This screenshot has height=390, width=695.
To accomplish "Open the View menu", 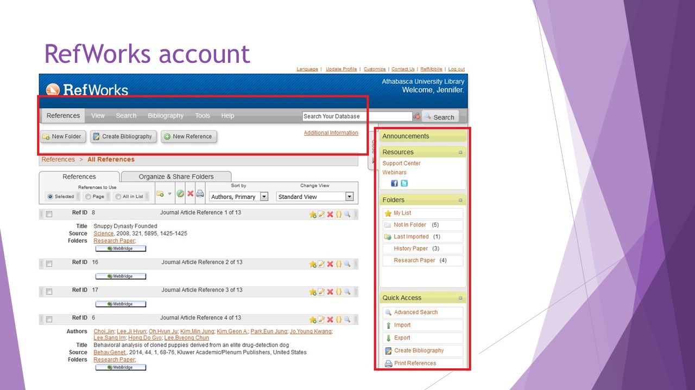I will point(98,115).
